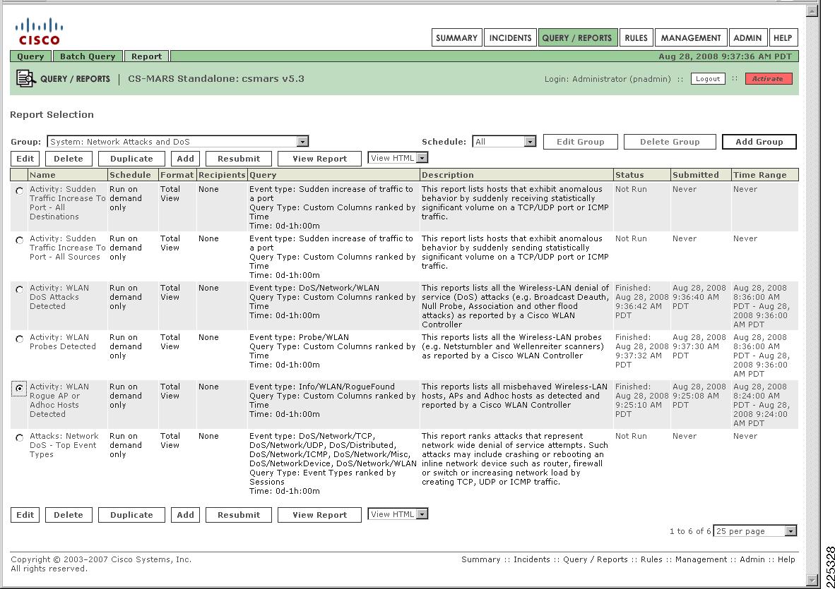The image size is (835, 589).
Task: Click the View Report button below the table
Action: (x=319, y=514)
